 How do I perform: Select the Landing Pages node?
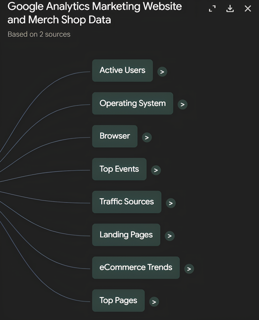point(126,235)
